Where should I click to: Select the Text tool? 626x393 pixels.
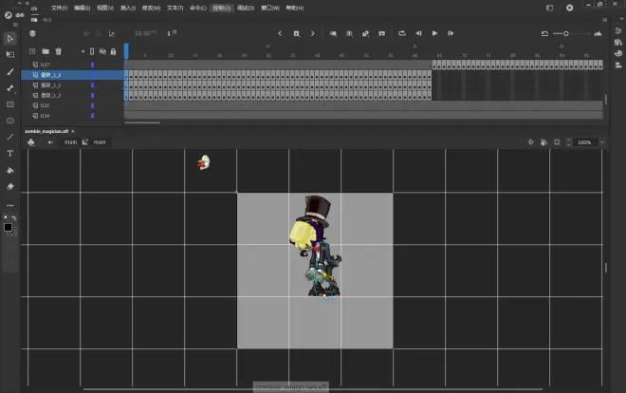(10, 154)
